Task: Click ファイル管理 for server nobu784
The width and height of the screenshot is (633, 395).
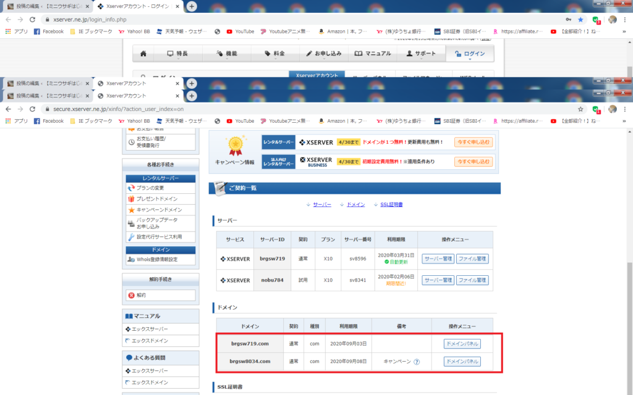Action: pos(472,280)
